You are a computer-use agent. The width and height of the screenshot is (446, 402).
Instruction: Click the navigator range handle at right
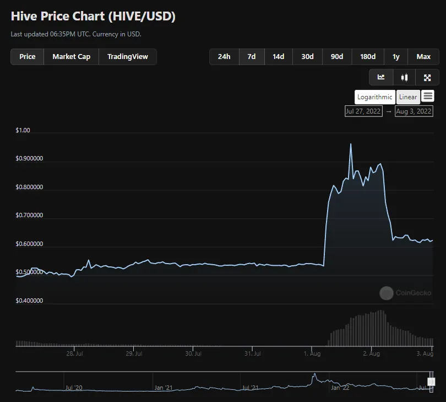(431, 382)
